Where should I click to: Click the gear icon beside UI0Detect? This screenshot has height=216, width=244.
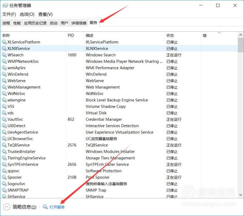(x=4, y=126)
